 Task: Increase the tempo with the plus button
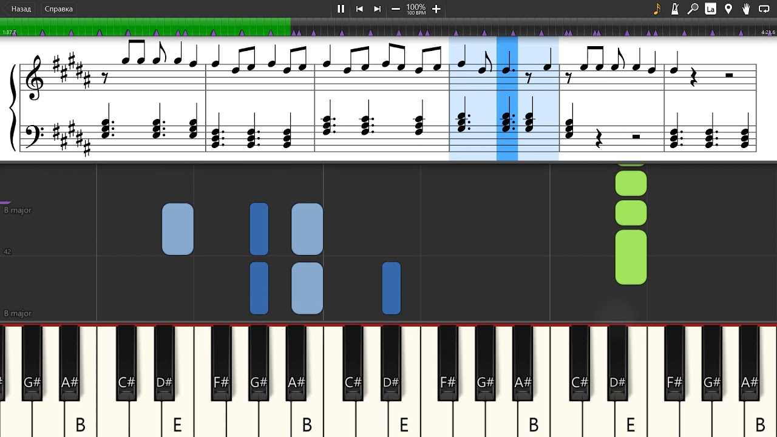[436, 8]
